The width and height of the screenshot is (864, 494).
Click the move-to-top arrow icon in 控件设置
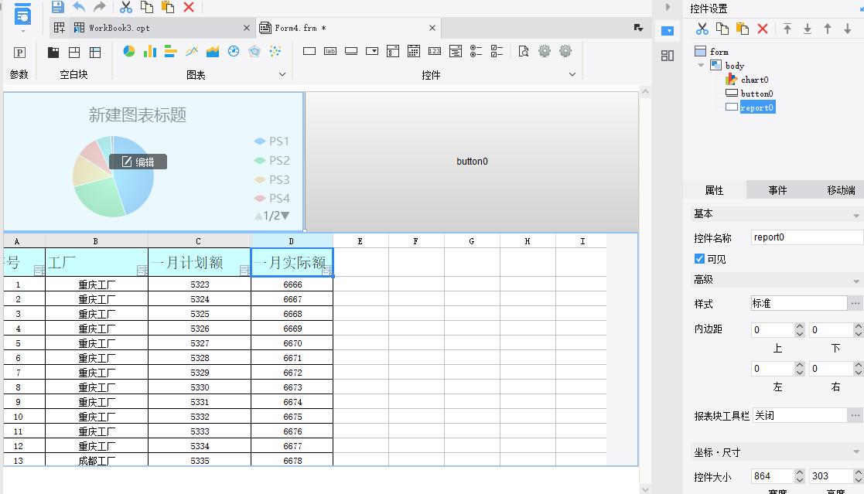[787, 29]
